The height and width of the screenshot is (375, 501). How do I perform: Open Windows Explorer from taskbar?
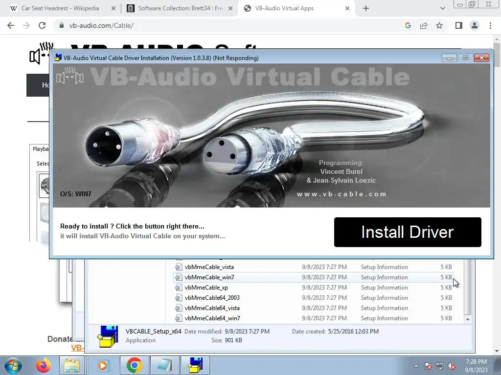pos(72,365)
